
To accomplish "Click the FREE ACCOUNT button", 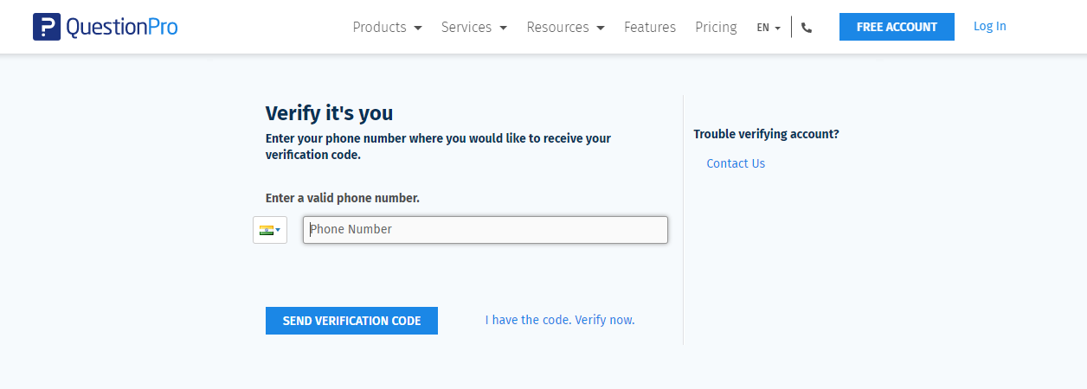I will click(x=897, y=27).
